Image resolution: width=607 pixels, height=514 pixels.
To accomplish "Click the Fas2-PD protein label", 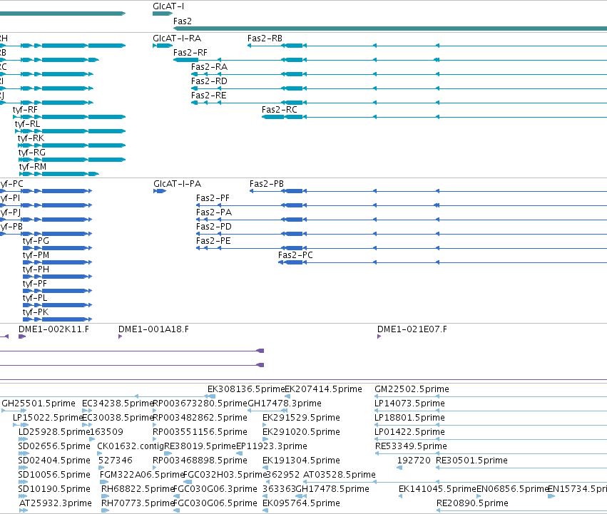I will 214,227.
